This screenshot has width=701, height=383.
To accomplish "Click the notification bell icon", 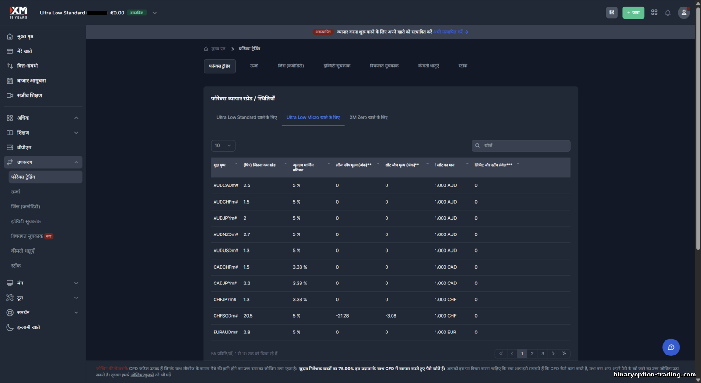I will pos(668,13).
